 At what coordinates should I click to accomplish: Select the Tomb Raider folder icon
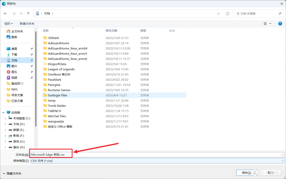45,106
